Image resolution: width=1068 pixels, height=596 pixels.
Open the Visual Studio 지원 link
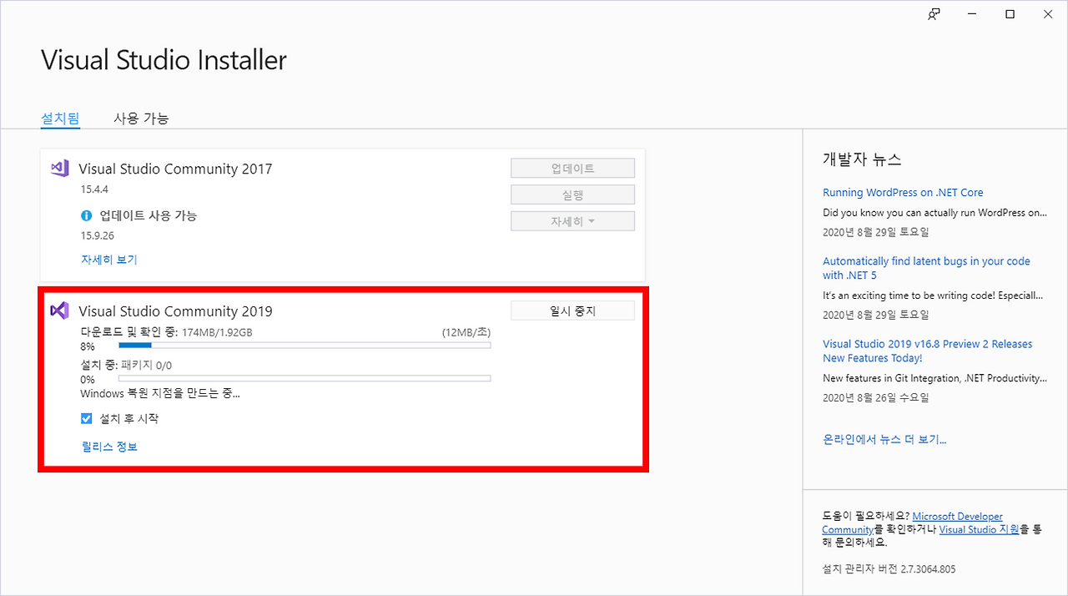(x=979, y=530)
